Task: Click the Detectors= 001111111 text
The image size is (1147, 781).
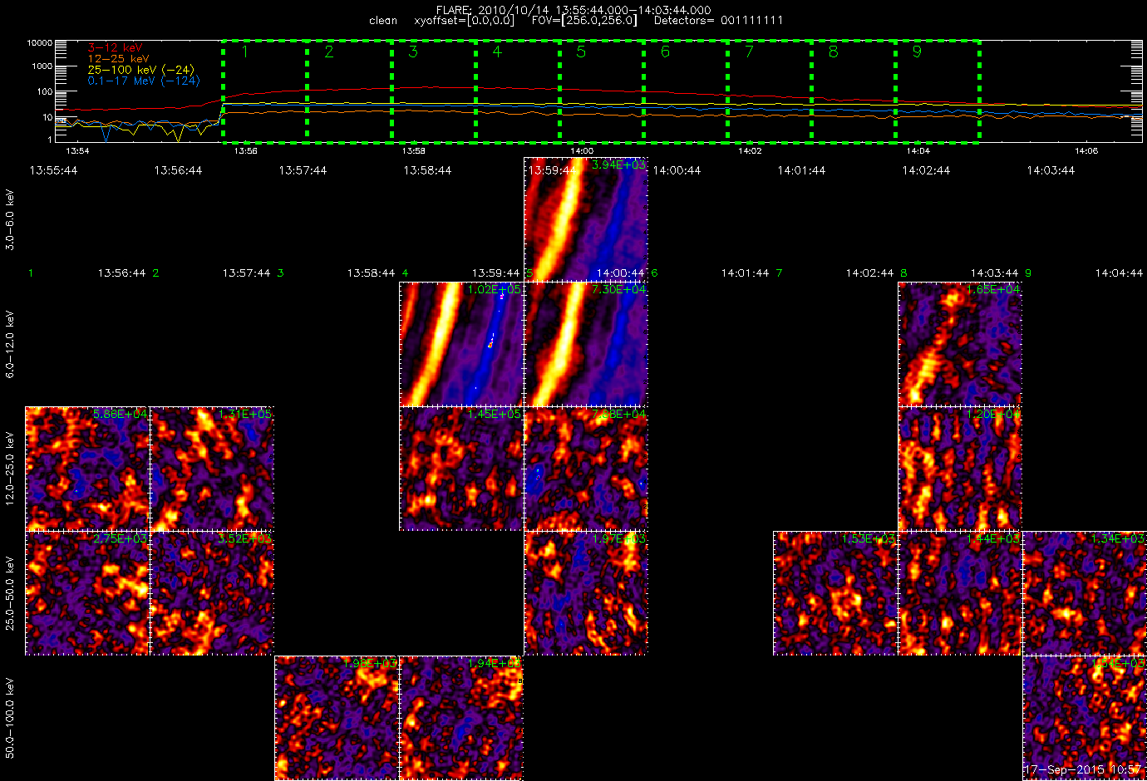Action: click(x=719, y=20)
